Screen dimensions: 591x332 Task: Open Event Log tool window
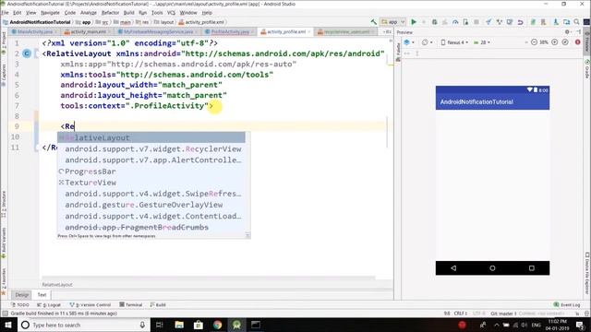[x=567, y=305]
